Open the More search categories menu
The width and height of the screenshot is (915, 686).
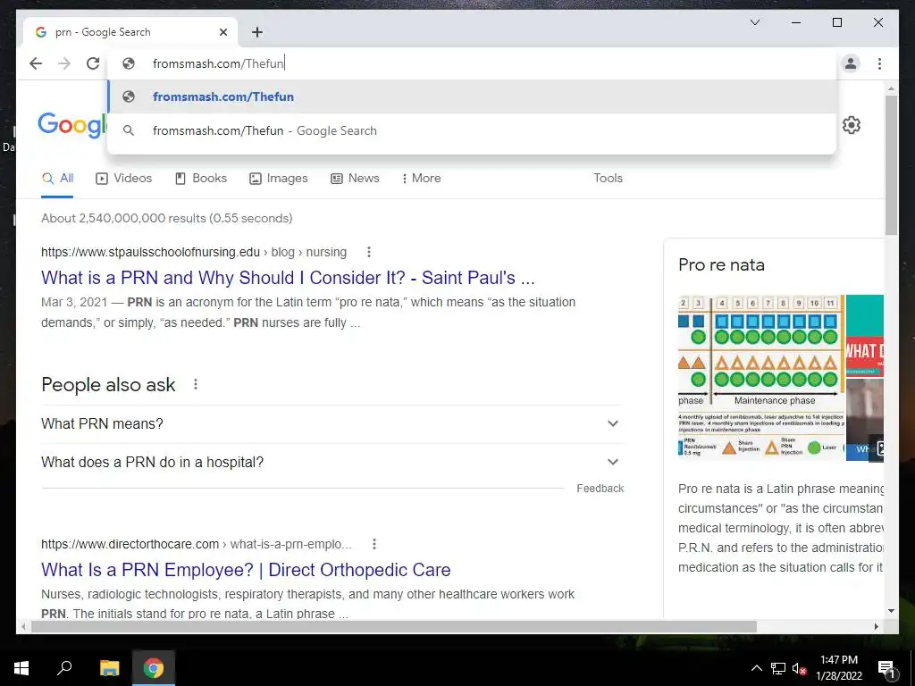[422, 179]
